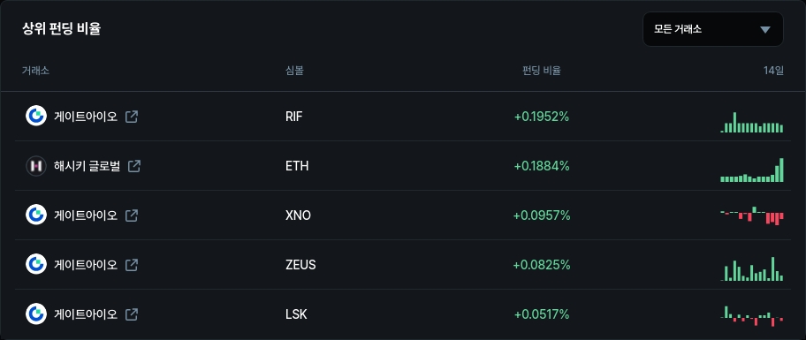Viewport: 806px width, 340px height.
Task: Open external link icon in ZEUS row
Action: pos(132,265)
